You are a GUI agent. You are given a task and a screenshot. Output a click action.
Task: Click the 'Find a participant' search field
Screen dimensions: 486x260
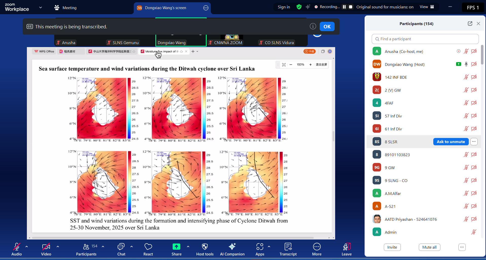(x=425, y=39)
